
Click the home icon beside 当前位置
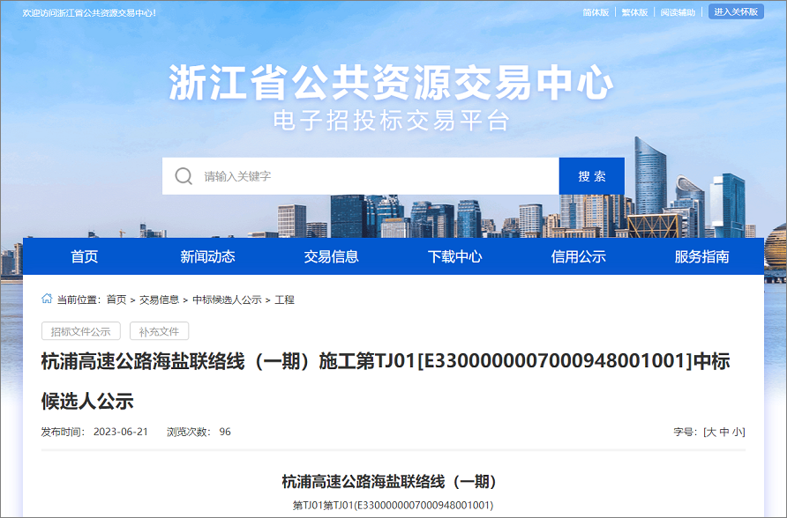[47, 300]
